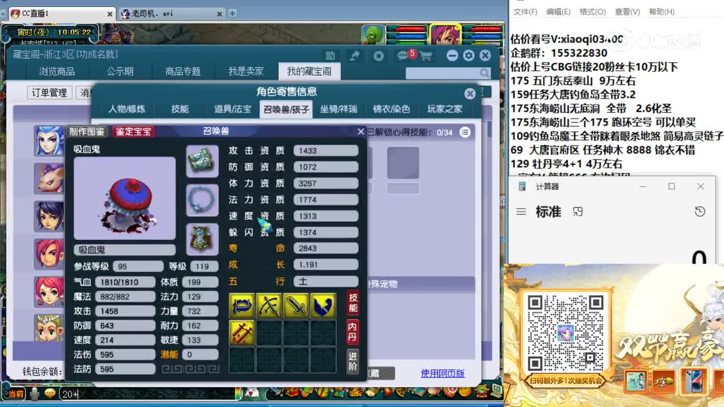Open the 技能 tab in role info
Image resolution: width=724 pixels, height=407 pixels.
tap(180, 109)
